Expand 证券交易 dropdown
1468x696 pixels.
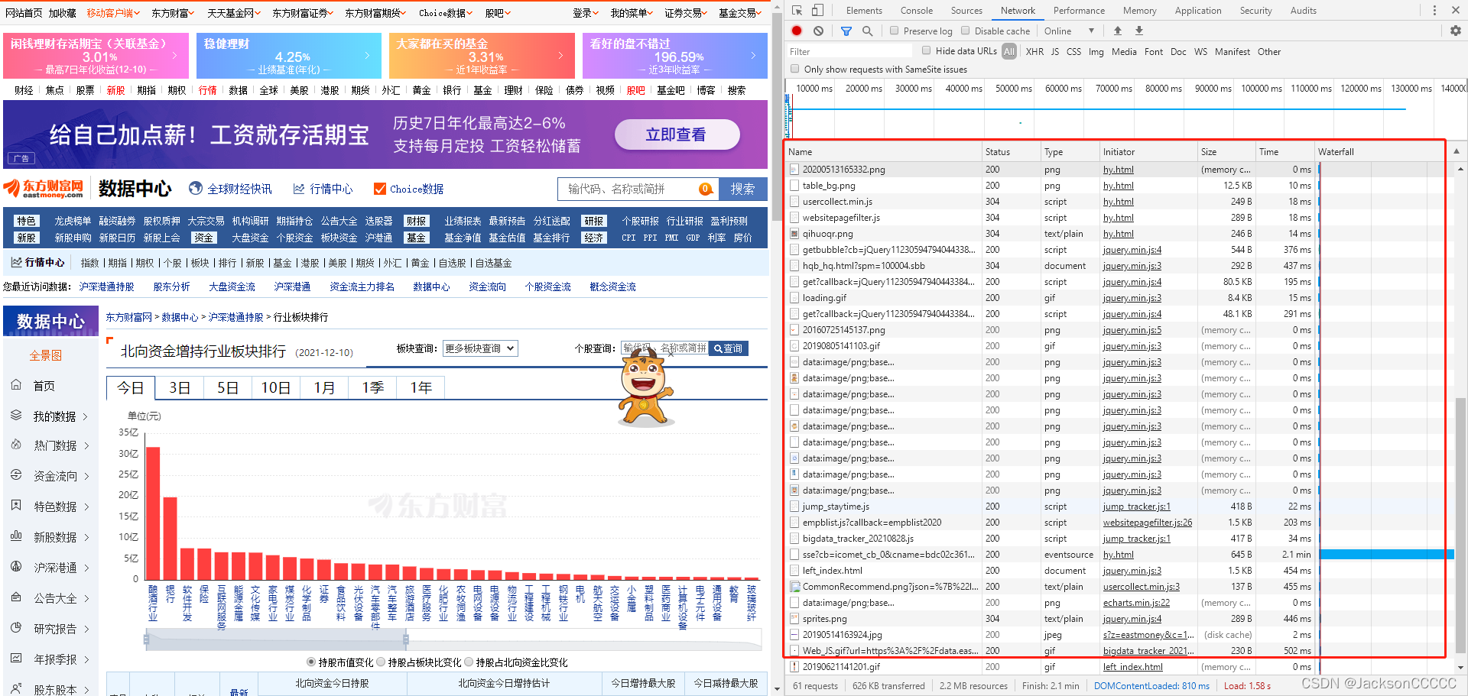pos(686,13)
